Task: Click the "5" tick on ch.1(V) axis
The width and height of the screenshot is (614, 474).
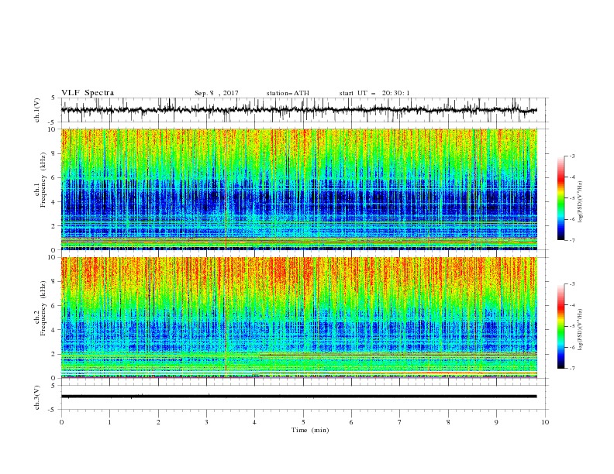Action: (53, 98)
